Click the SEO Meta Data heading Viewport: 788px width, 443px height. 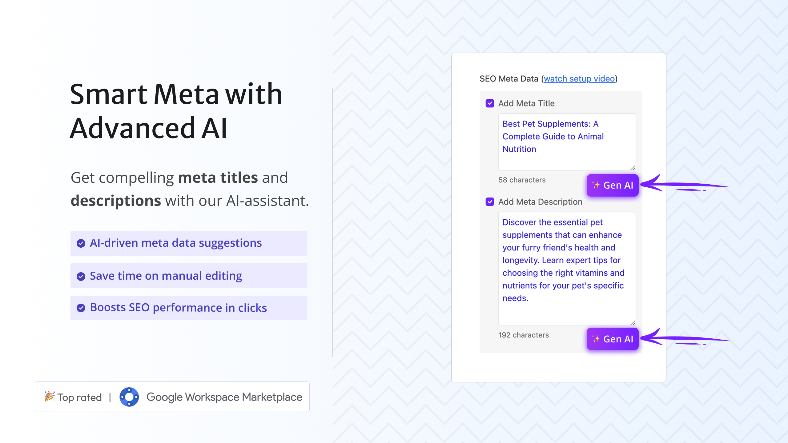coord(509,79)
